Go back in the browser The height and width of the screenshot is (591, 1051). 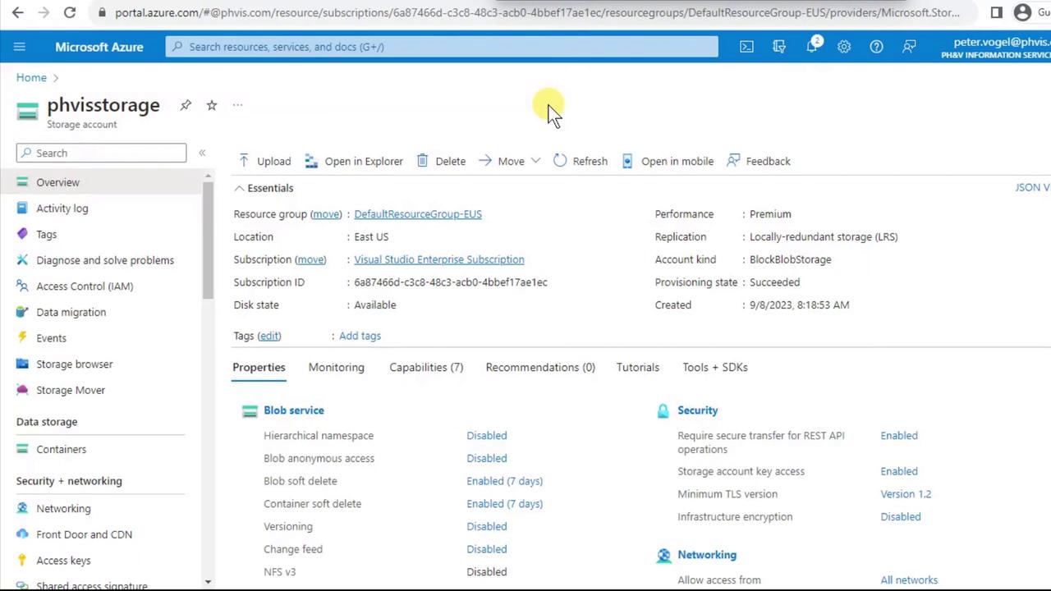click(x=18, y=12)
